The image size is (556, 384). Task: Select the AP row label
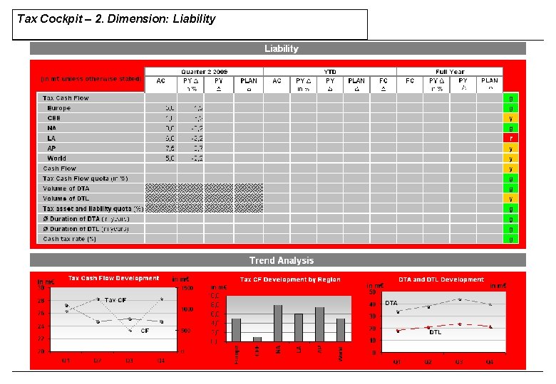51,148
